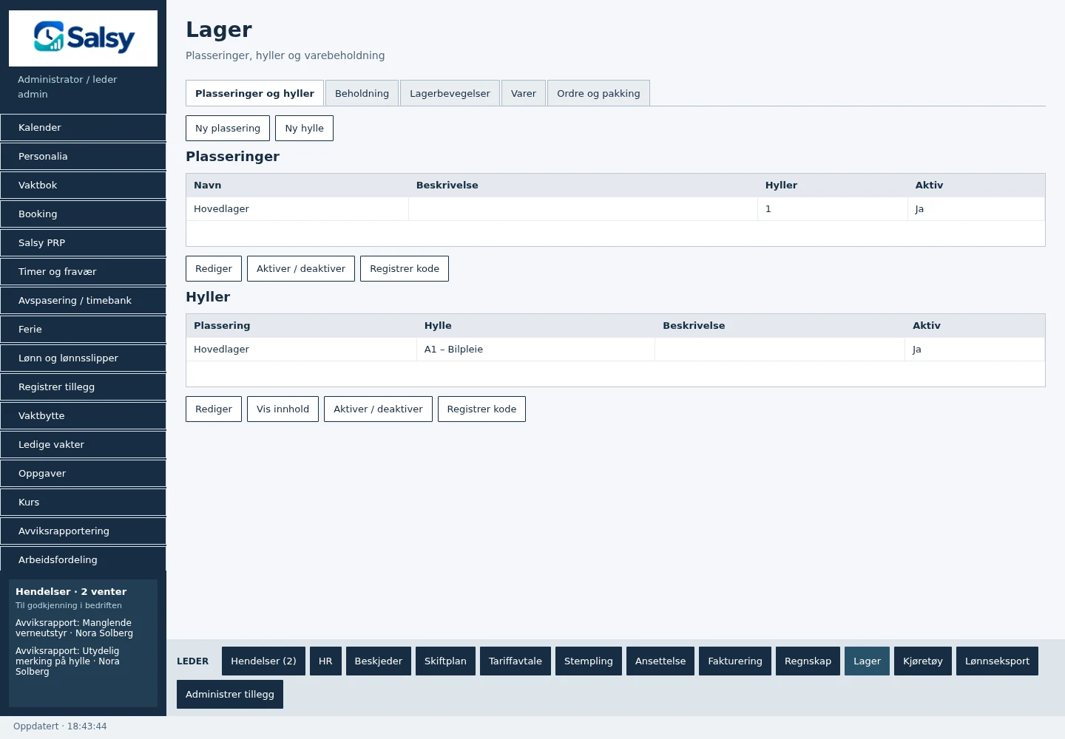Show shelf contents with Vis innhold

[283, 409]
